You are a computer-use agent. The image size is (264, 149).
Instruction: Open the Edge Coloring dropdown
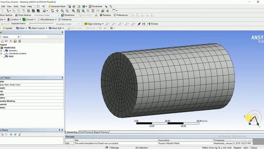point(94,24)
